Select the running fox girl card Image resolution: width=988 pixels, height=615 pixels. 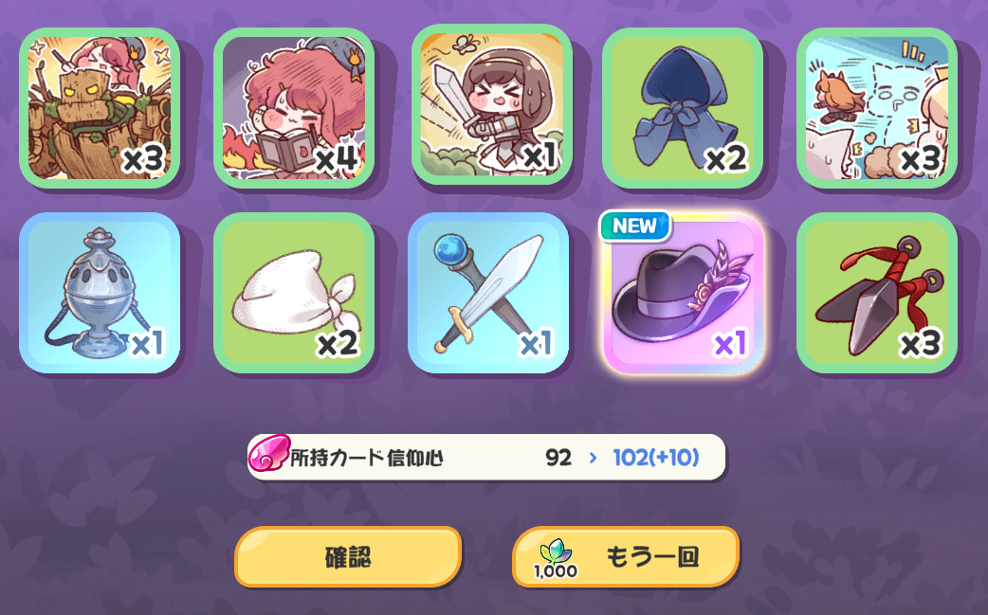[877, 108]
